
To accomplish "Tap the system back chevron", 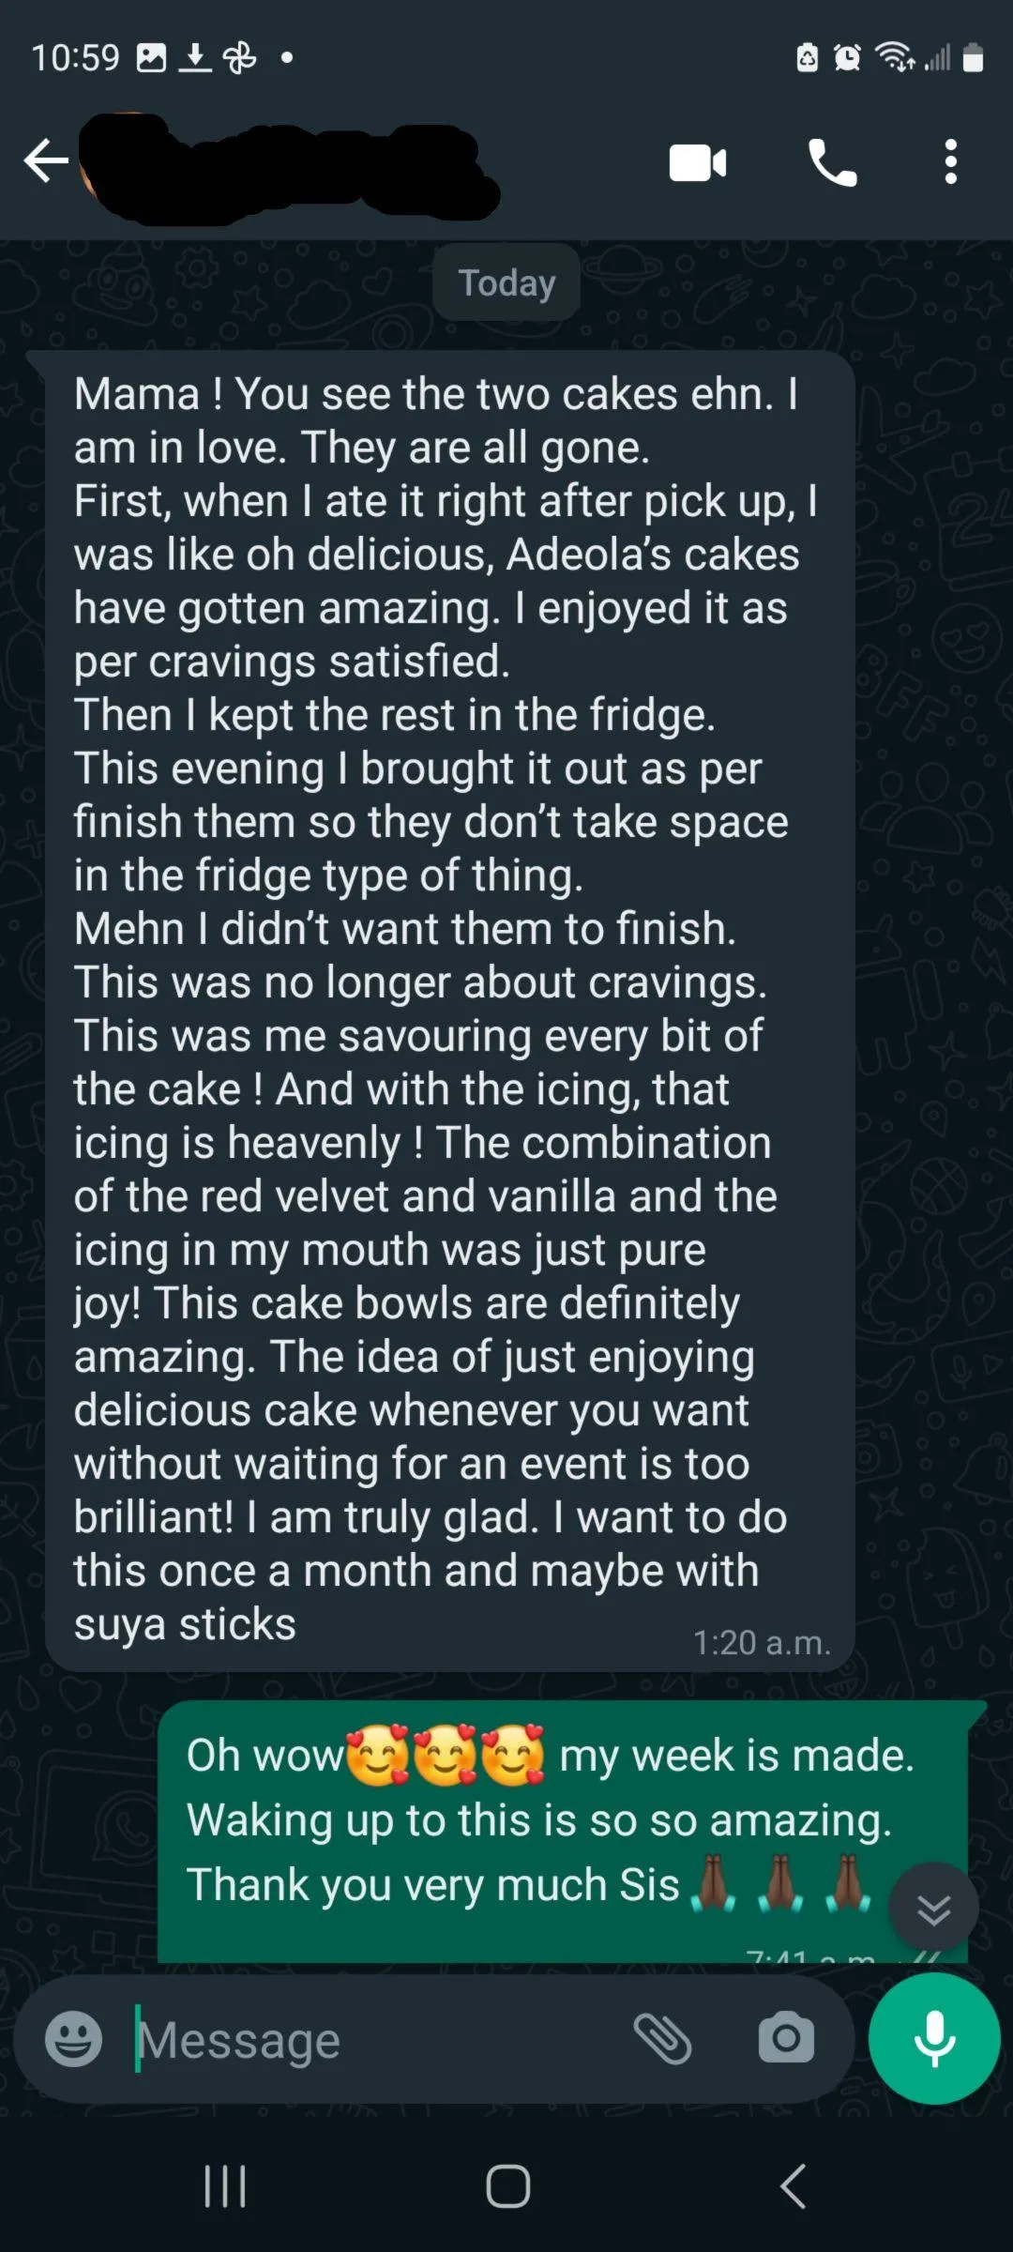I will (794, 2185).
